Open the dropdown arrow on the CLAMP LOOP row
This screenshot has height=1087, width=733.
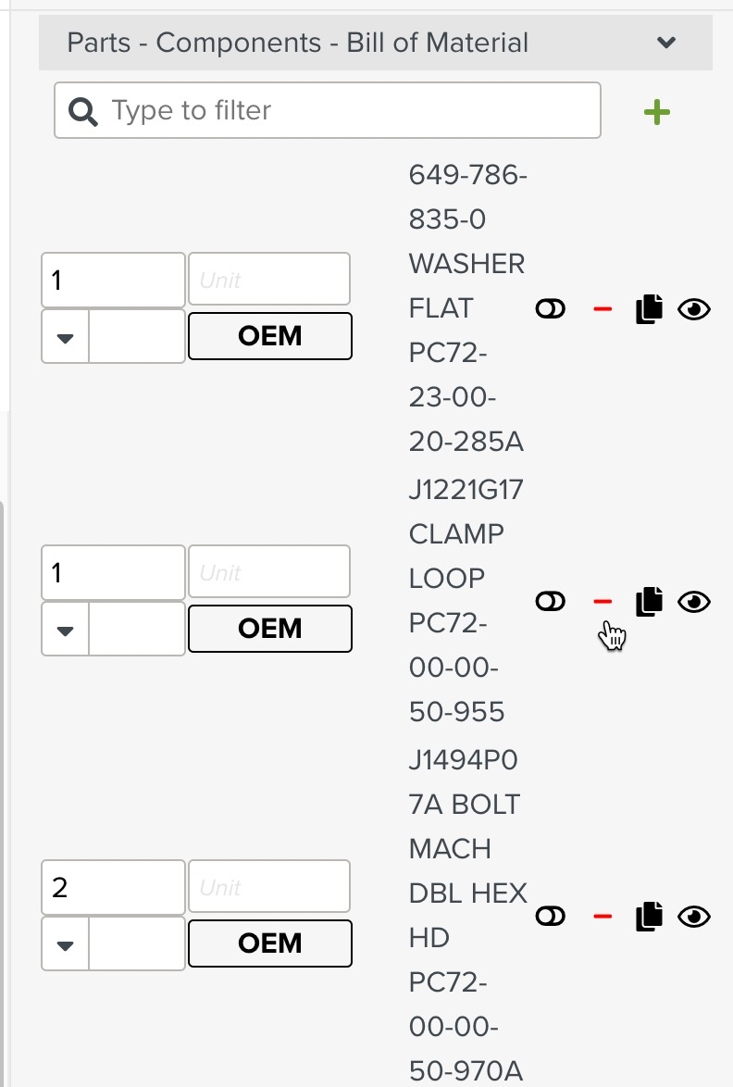pos(64,628)
